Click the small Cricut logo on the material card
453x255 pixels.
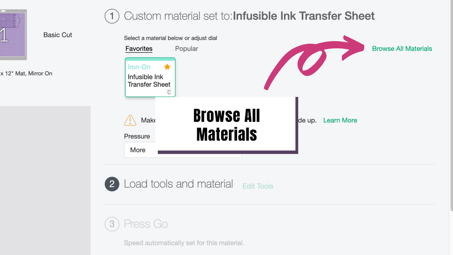pyautogui.click(x=169, y=92)
